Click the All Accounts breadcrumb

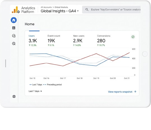[x=46, y=7]
